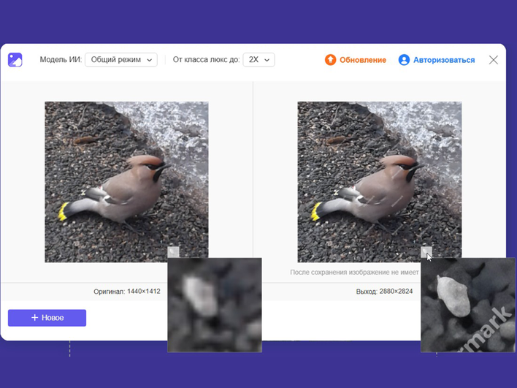
Task: Click the upscaled output bird image
Action: coord(380,182)
